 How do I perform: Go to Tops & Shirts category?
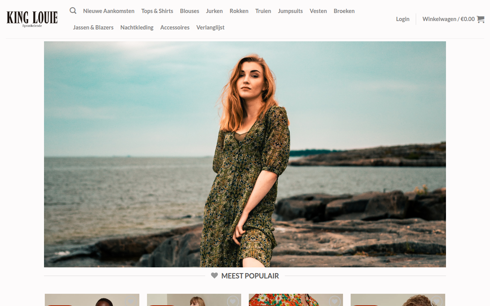[157, 11]
